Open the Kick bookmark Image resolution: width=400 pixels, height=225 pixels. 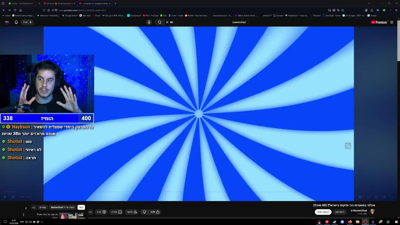163,15
